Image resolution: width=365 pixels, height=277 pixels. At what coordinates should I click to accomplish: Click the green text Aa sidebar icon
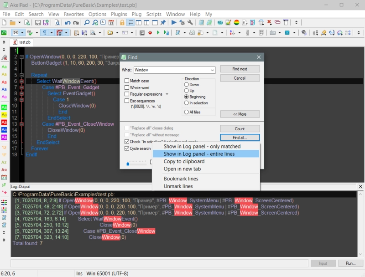click(x=4, y=67)
